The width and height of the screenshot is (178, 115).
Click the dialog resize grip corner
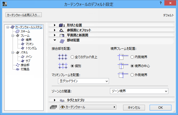[174, 112]
